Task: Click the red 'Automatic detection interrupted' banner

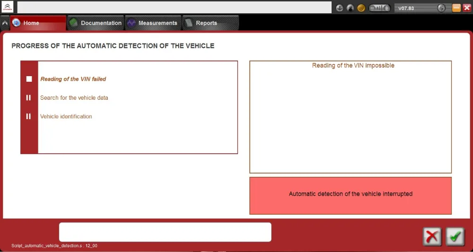Action: pyautogui.click(x=350, y=196)
